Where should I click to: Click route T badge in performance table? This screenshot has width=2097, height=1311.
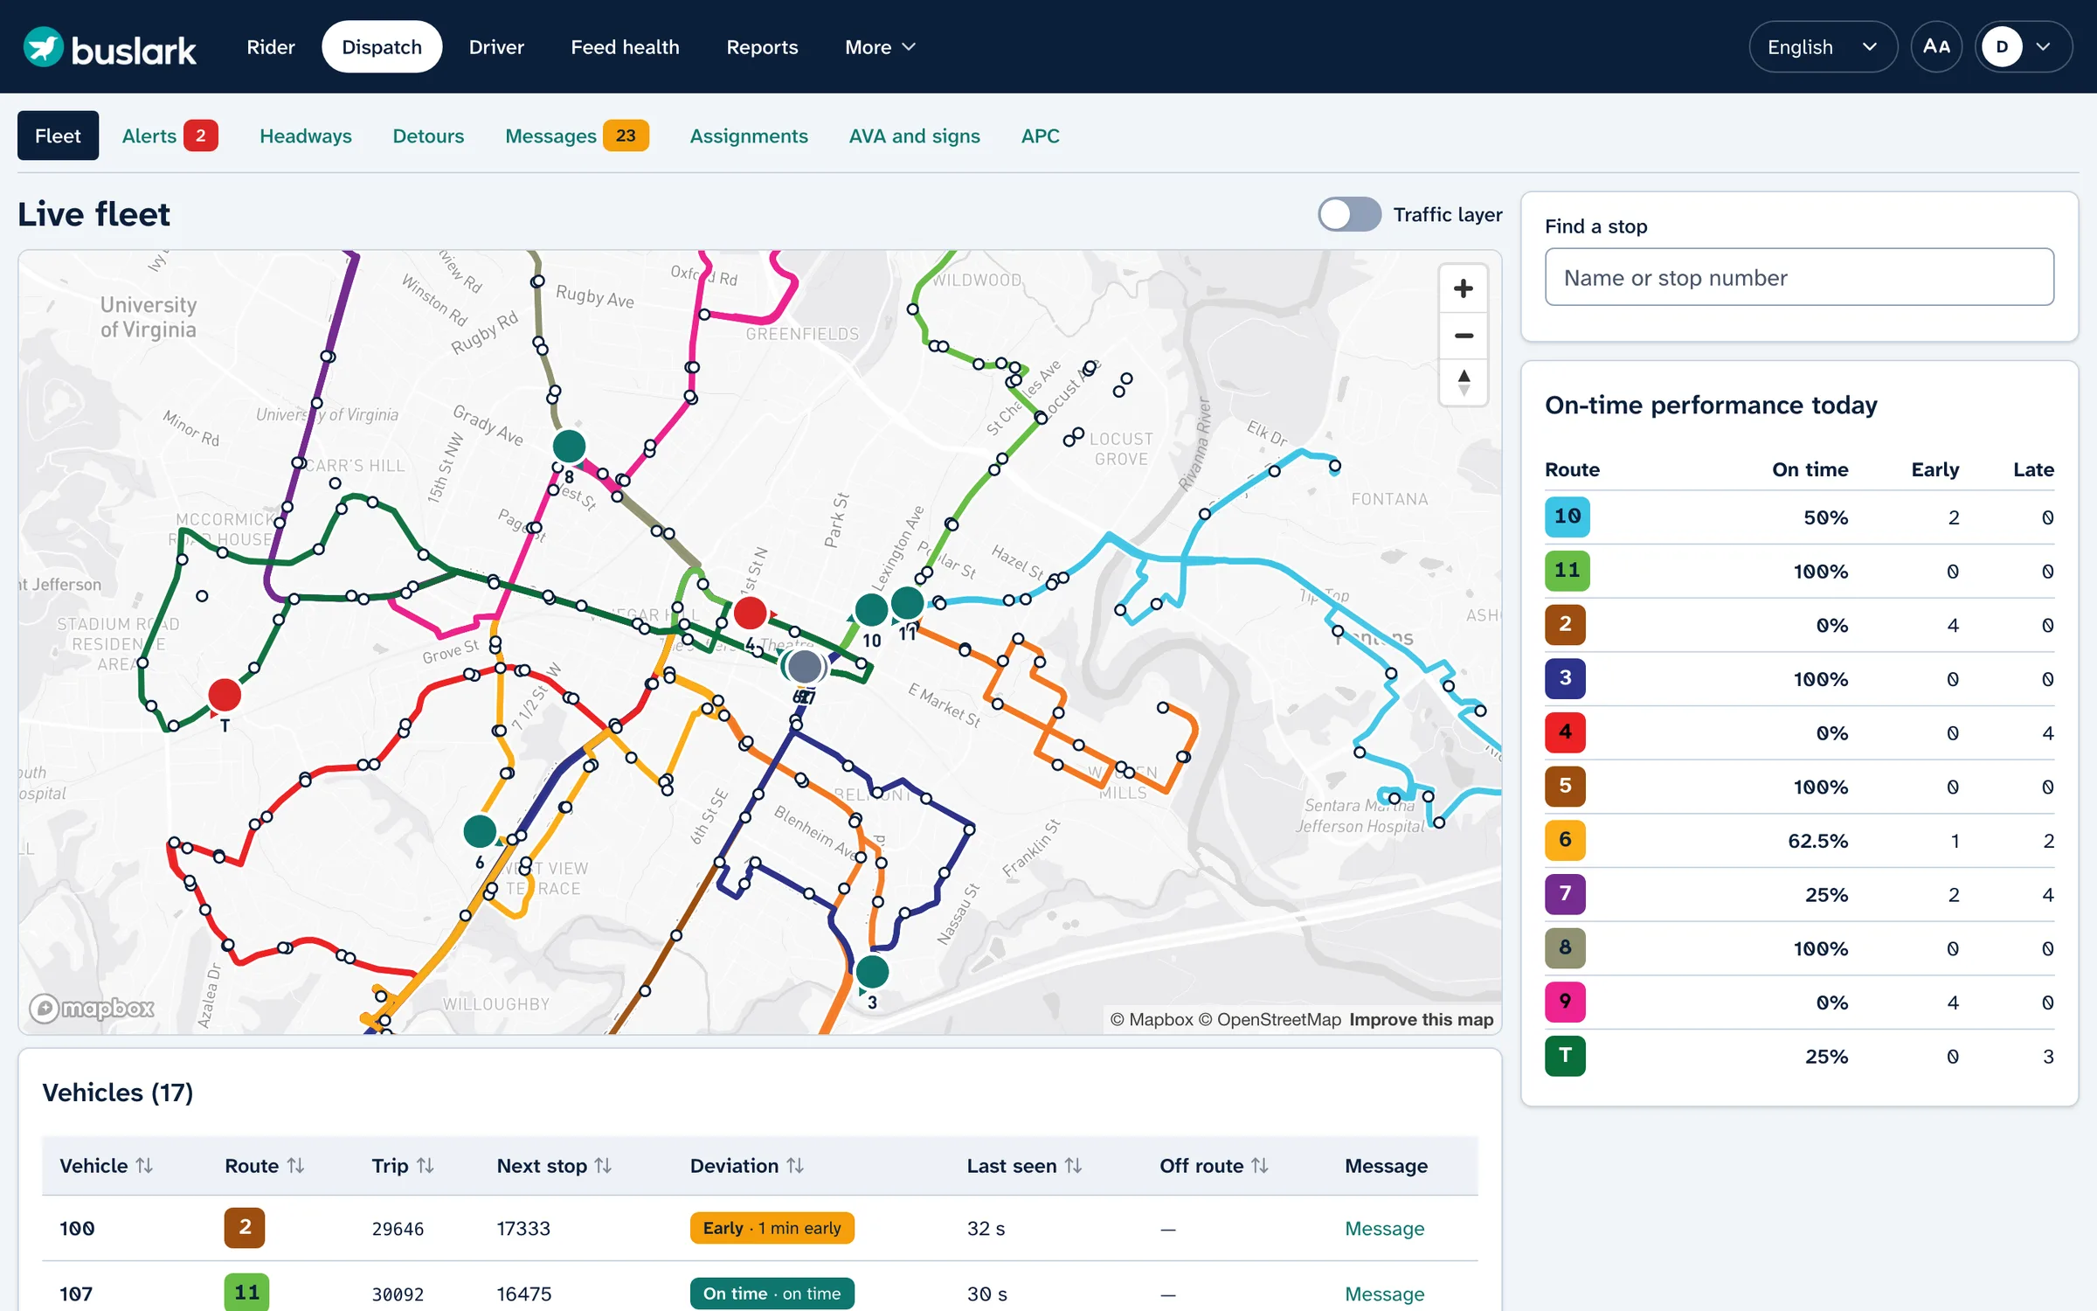coord(1565,1056)
